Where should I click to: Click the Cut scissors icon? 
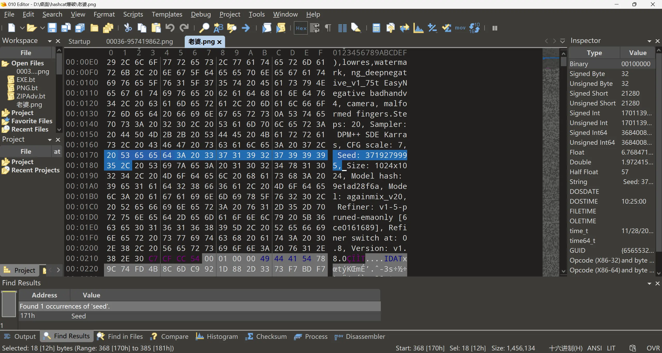click(x=128, y=28)
